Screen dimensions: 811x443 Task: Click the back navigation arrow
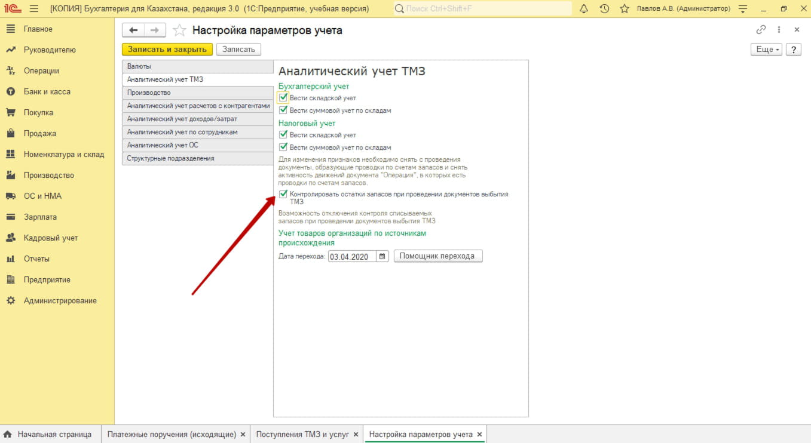[133, 30]
